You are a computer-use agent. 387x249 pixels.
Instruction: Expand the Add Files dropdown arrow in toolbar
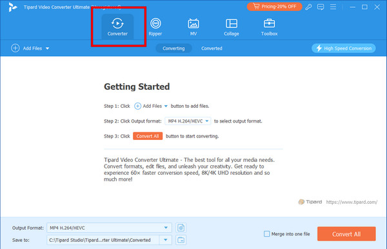pos(47,48)
